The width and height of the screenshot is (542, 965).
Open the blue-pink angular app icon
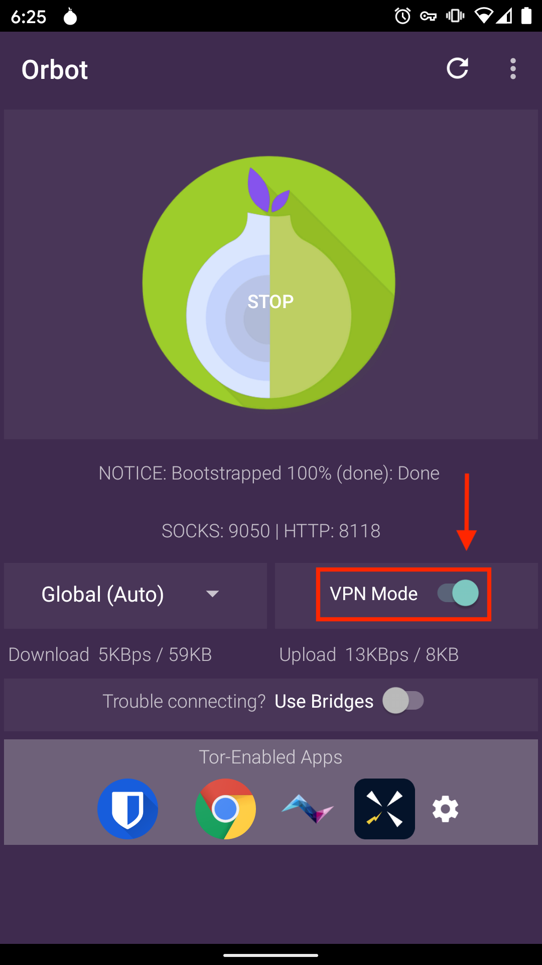click(308, 809)
